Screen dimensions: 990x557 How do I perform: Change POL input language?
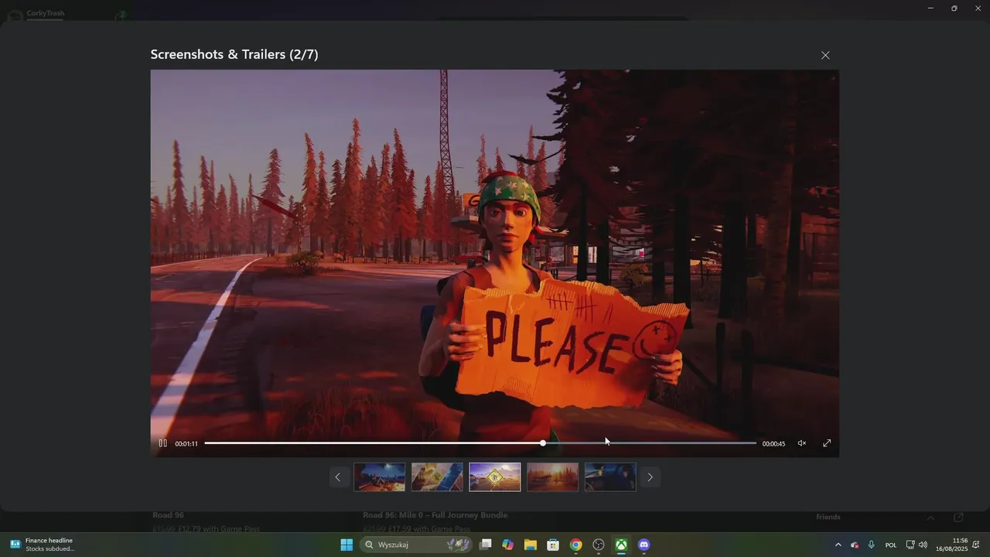tap(891, 545)
